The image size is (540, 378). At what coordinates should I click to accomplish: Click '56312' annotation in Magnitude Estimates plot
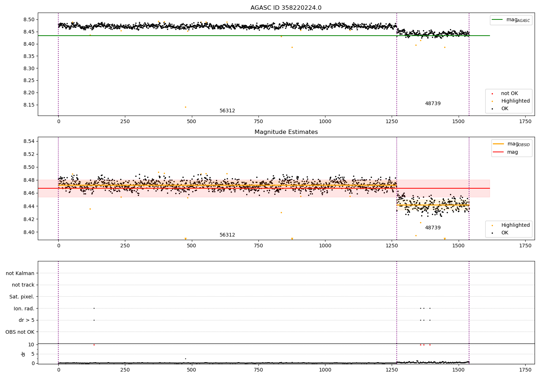click(227, 235)
